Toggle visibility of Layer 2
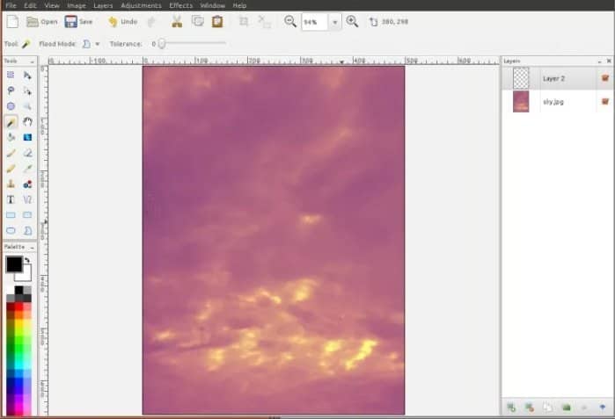The image size is (615, 419). click(605, 78)
